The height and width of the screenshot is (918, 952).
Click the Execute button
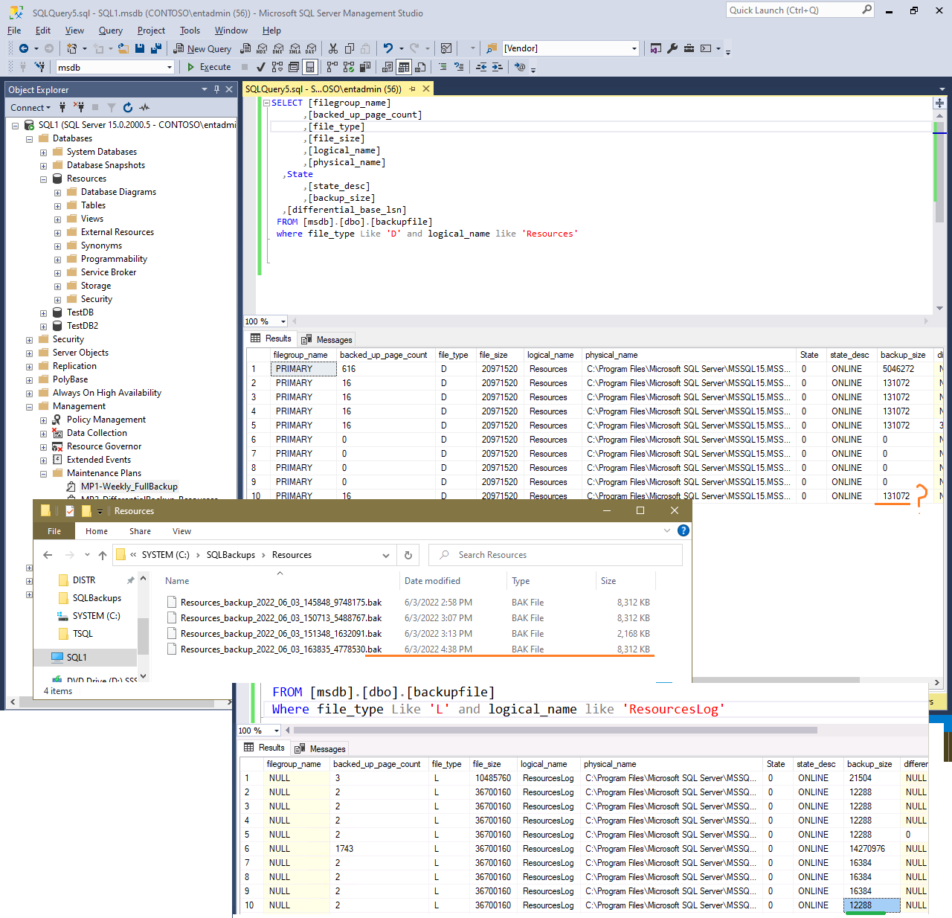pos(209,67)
